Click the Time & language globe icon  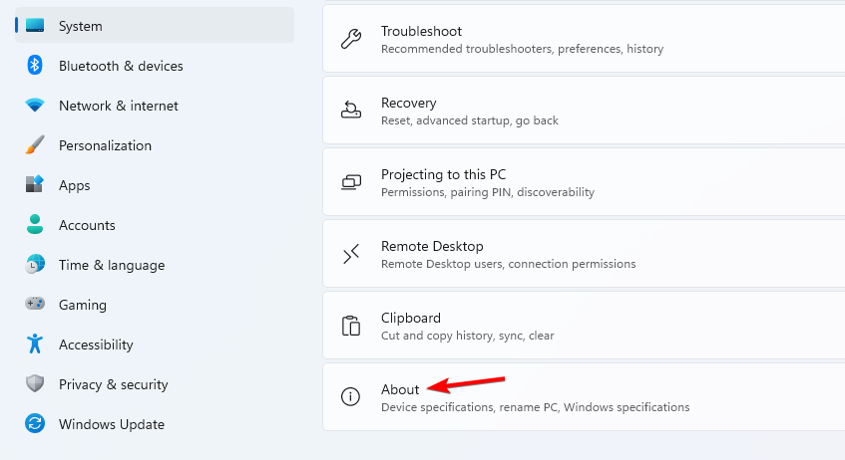point(35,264)
